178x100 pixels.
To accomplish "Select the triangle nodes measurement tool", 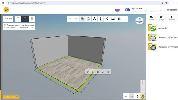I will [x=95, y=19].
